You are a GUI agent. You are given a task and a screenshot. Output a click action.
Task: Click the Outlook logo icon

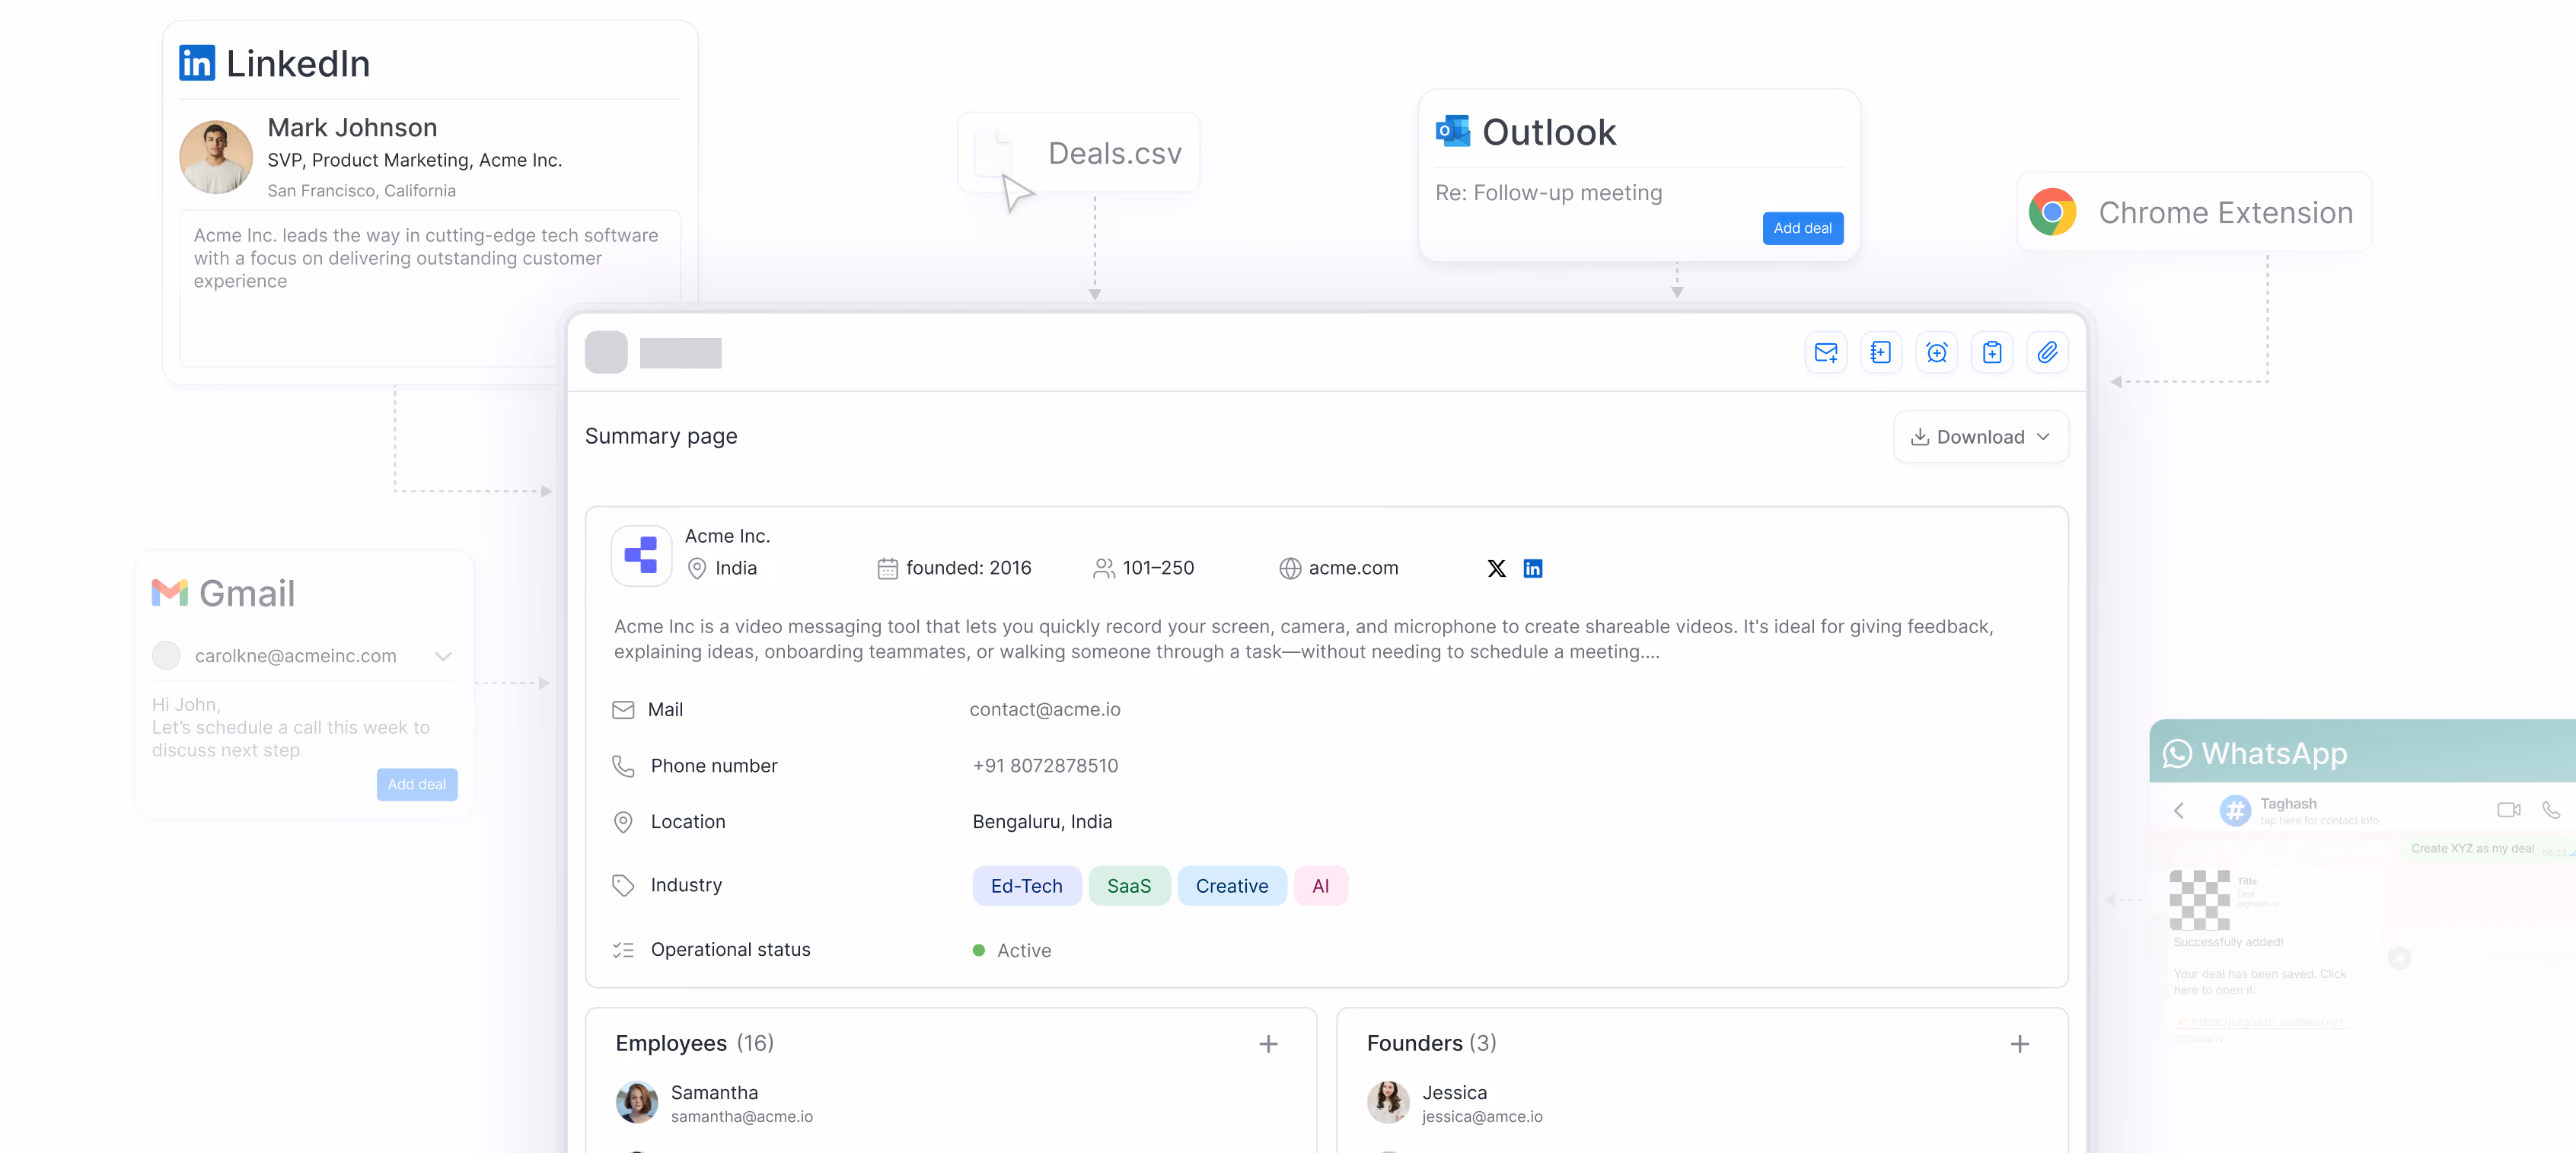pos(1453,131)
